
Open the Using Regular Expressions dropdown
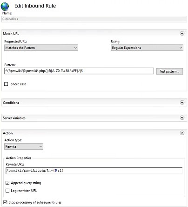(x=147, y=48)
